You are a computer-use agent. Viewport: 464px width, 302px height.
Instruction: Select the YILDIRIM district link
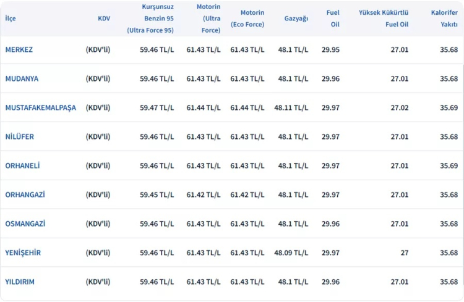(20, 282)
